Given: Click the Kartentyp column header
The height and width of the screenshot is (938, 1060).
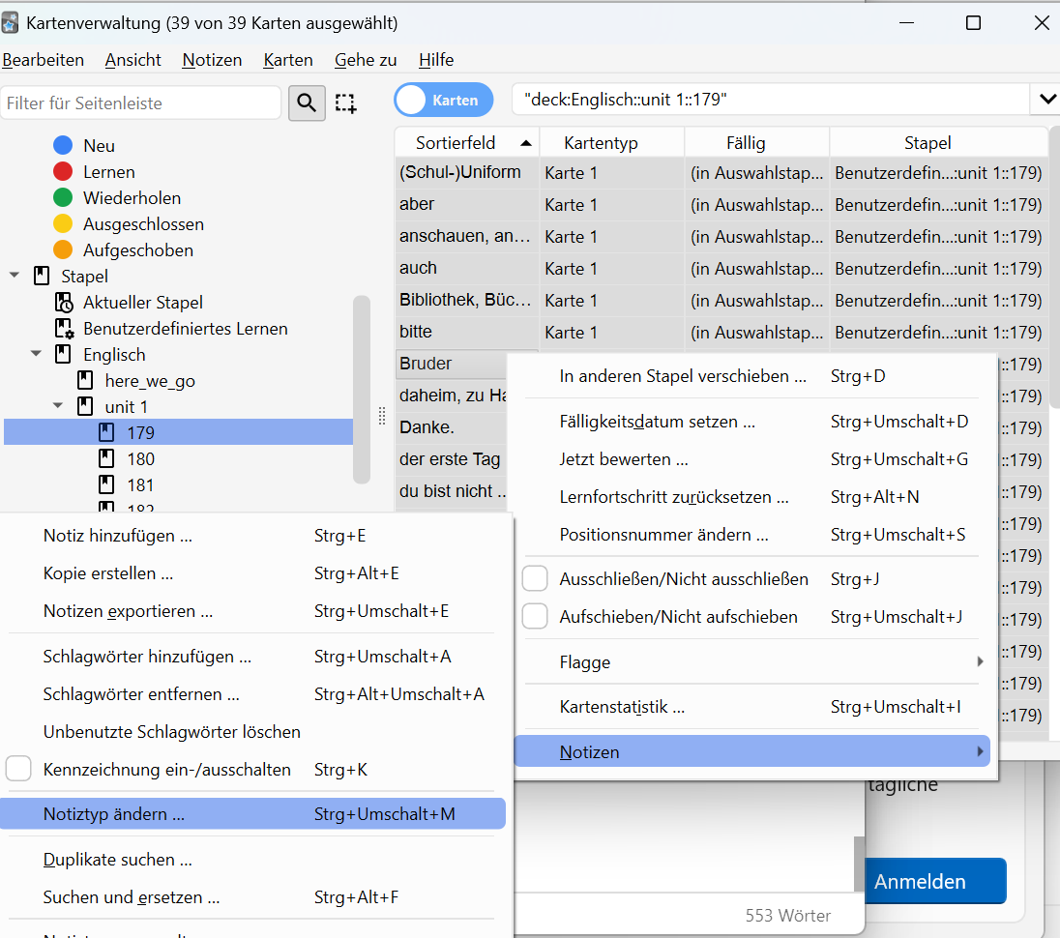Looking at the screenshot, I should point(612,142).
